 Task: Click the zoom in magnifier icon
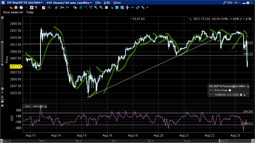(96, 7)
